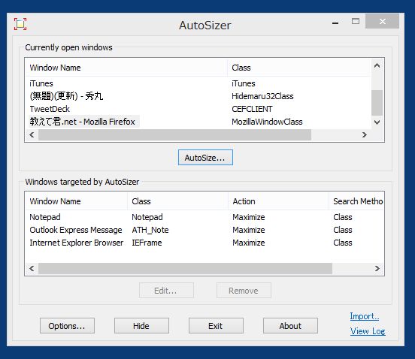This screenshot has height=359, width=415.
Task: Click up arrow of open windows list scrollbar
Action: pos(377,65)
